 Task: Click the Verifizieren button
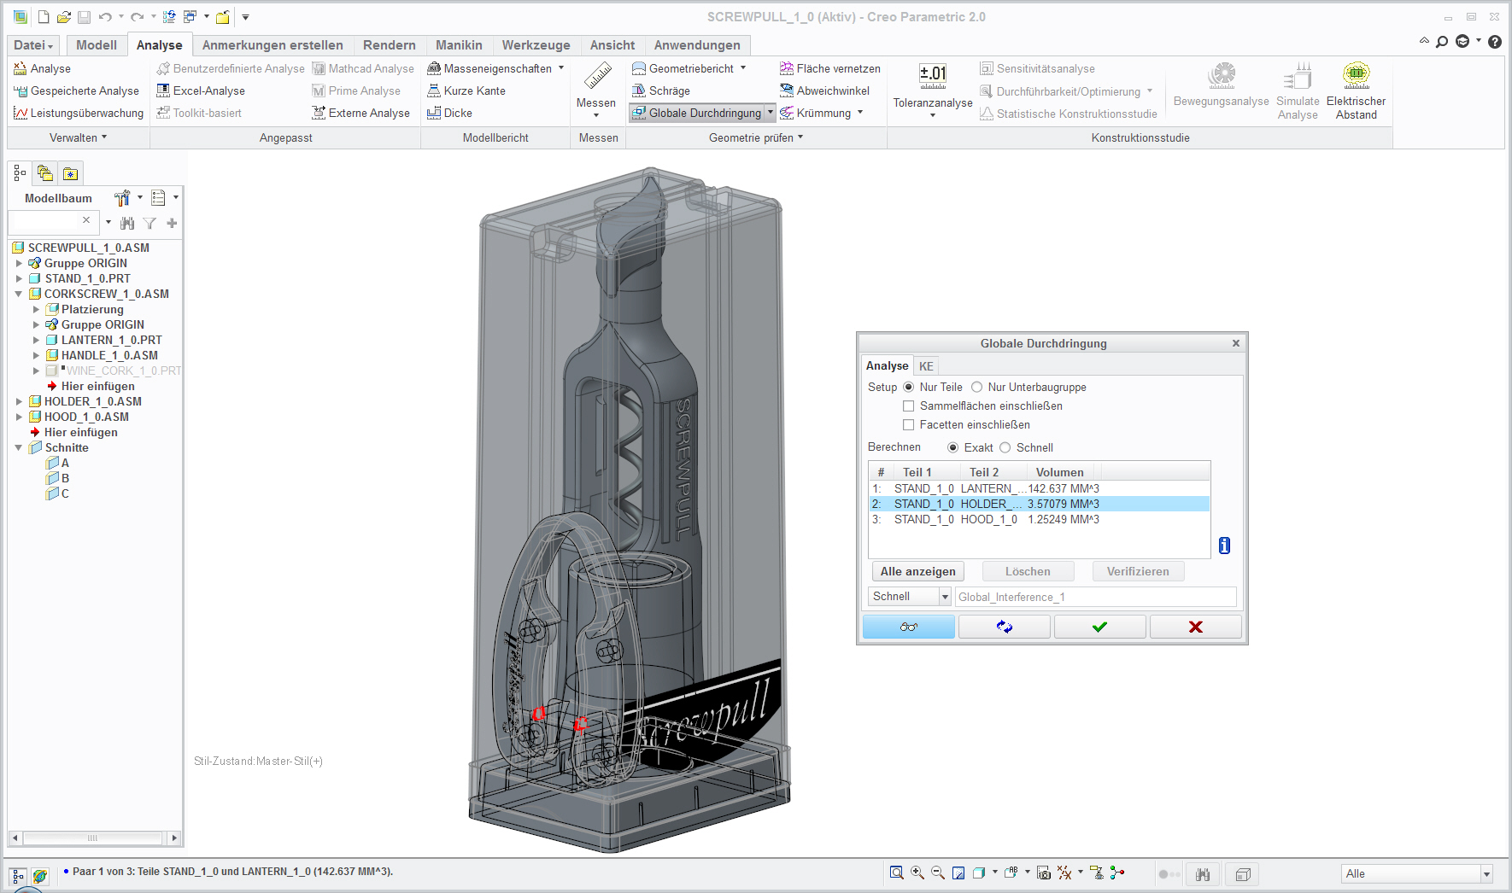[1138, 571]
